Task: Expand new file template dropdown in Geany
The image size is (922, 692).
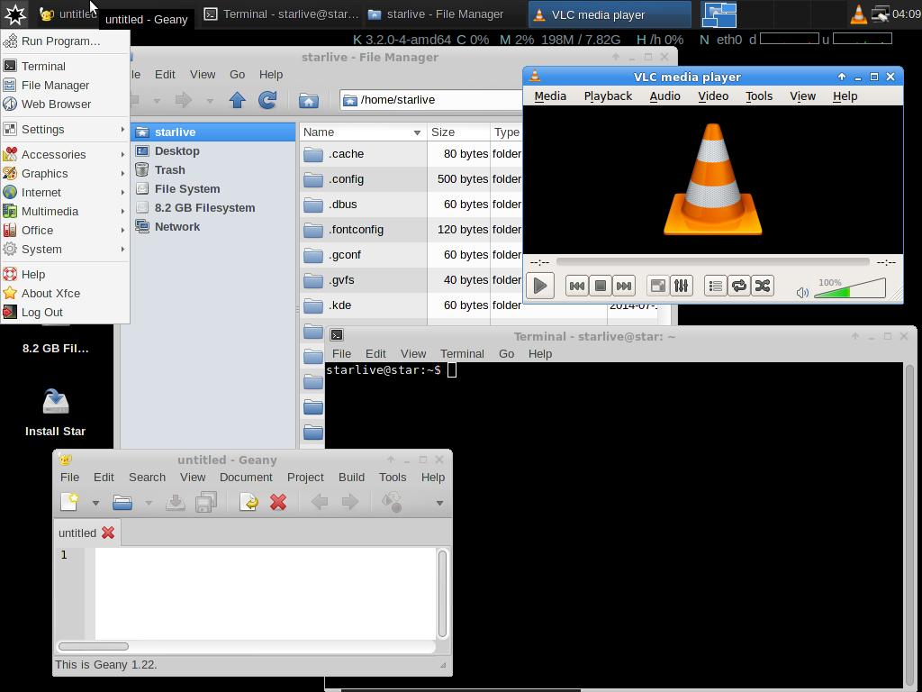Action: [x=95, y=503]
